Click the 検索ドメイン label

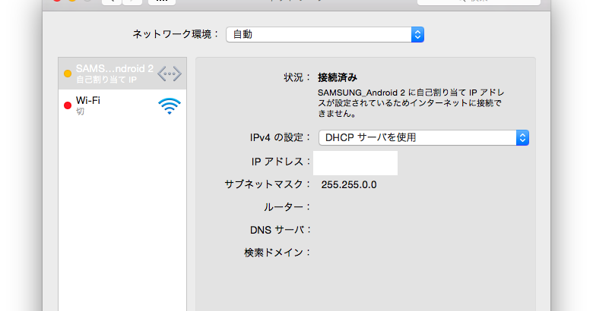pos(277,253)
